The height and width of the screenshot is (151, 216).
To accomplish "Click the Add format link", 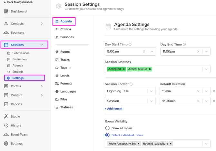I will (113, 109).
